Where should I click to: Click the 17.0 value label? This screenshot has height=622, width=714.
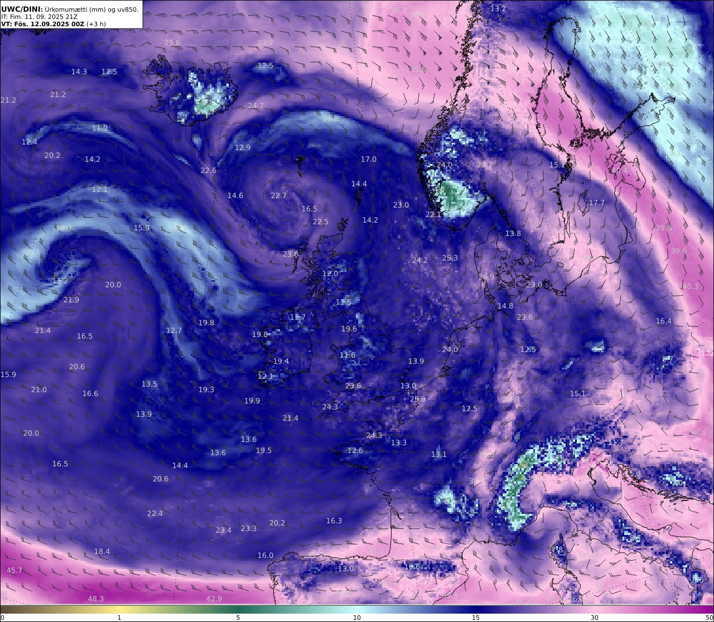click(369, 160)
